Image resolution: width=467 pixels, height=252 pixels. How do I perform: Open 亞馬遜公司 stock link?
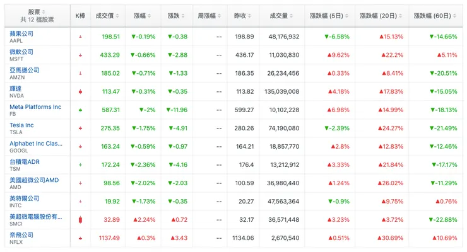(25, 70)
